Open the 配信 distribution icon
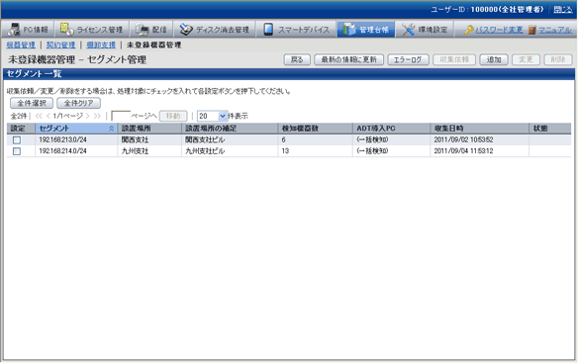Viewport: 578px width, 363px height. (x=142, y=30)
